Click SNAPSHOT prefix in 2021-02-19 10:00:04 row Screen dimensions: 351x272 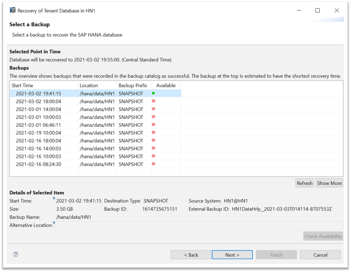point(131,133)
